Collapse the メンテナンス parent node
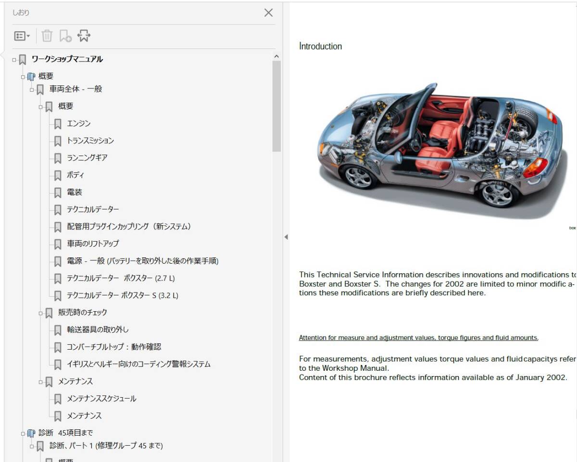577x462 pixels. pos(41,382)
